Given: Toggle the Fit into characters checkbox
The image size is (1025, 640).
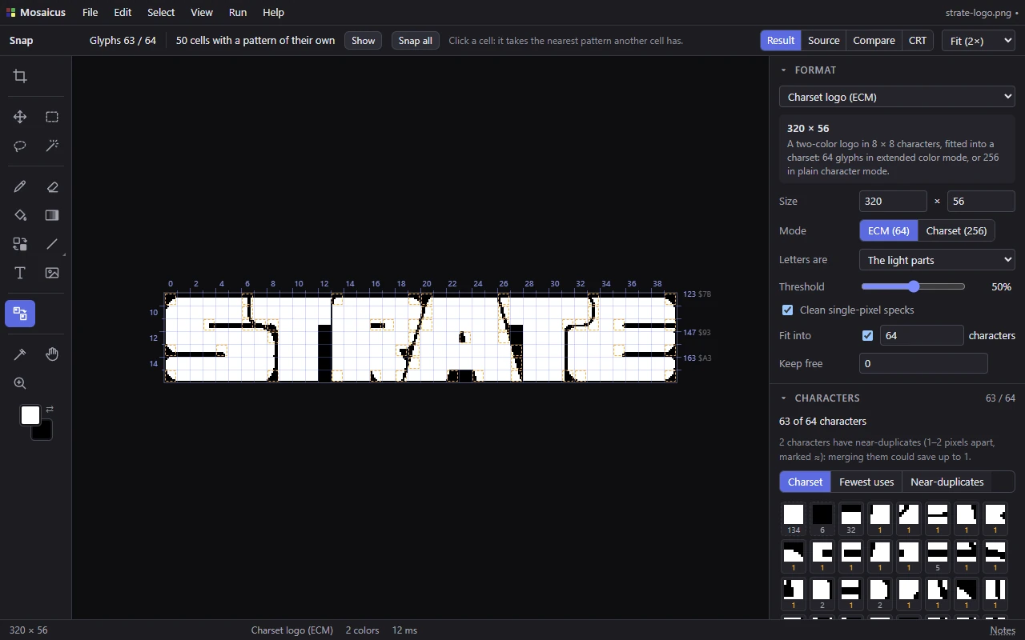Looking at the screenshot, I should pos(867,335).
